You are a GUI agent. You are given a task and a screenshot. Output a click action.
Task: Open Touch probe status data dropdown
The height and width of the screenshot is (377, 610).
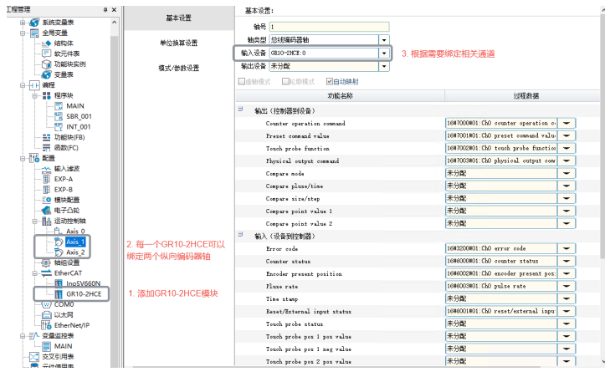click(566, 324)
